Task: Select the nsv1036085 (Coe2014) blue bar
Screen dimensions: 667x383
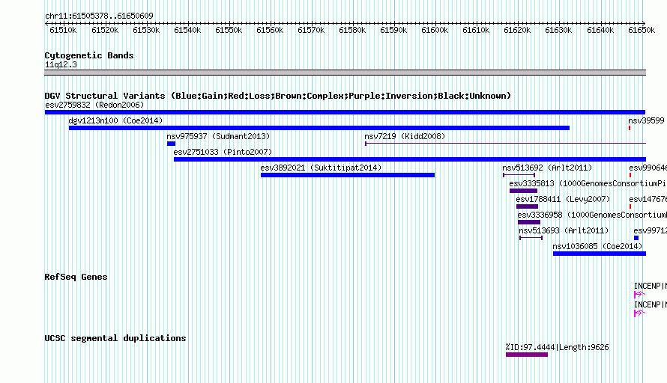Action: pos(600,254)
